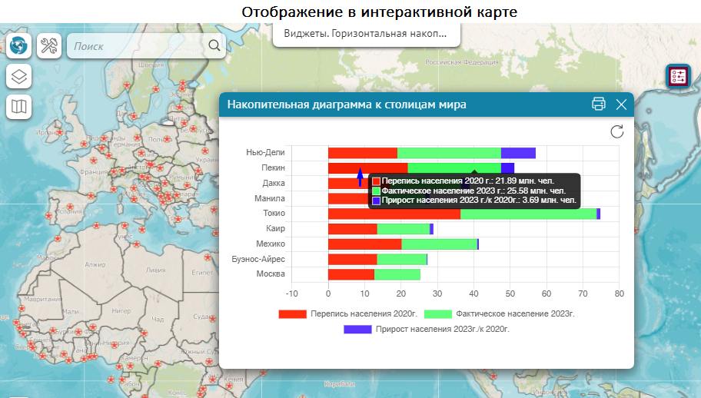Open the globe base map button
Viewport: 701px width, 398px height.
(19, 46)
